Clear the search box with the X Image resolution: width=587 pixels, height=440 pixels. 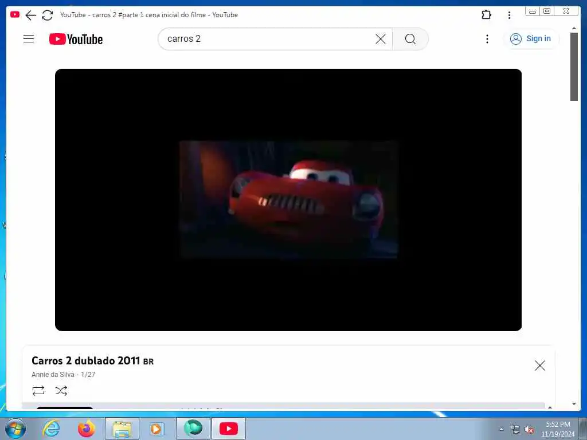coord(381,39)
